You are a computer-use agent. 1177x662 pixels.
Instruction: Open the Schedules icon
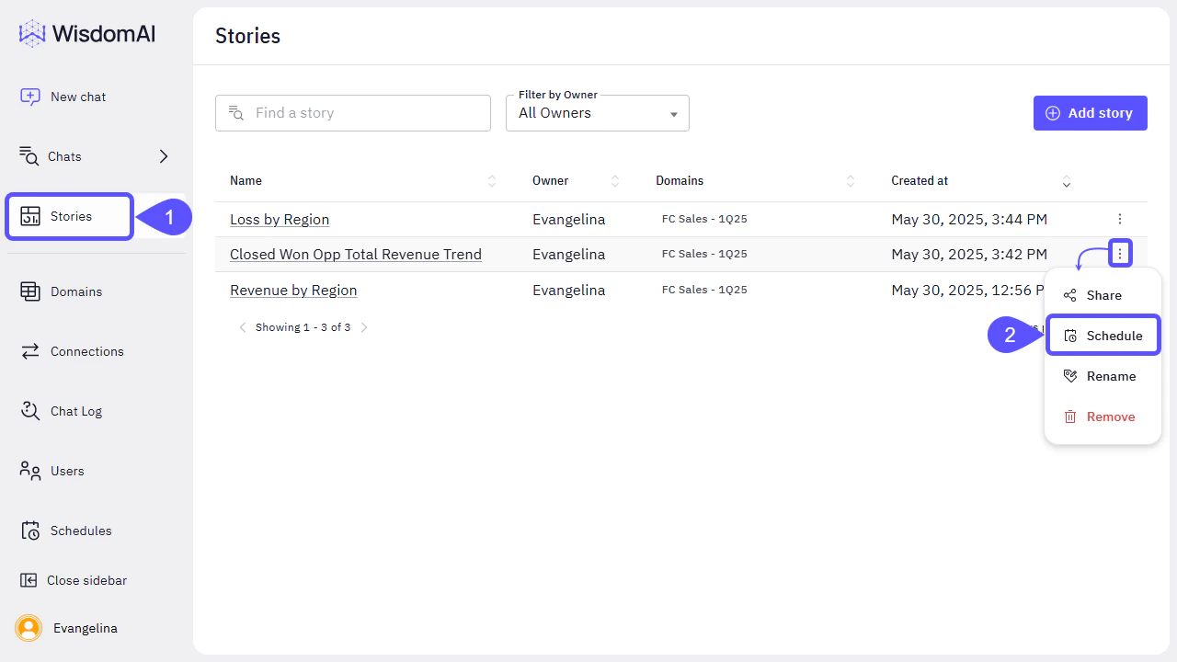pyautogui.click(x=29, y=531)
